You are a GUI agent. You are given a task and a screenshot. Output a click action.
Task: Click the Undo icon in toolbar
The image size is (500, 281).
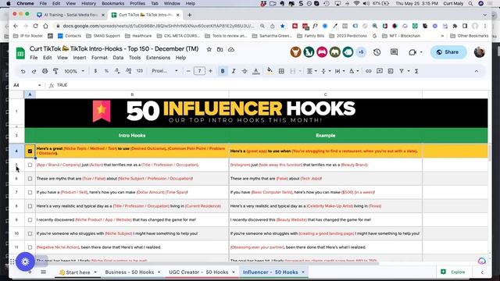pyautogui.click(x=23, y=71)
